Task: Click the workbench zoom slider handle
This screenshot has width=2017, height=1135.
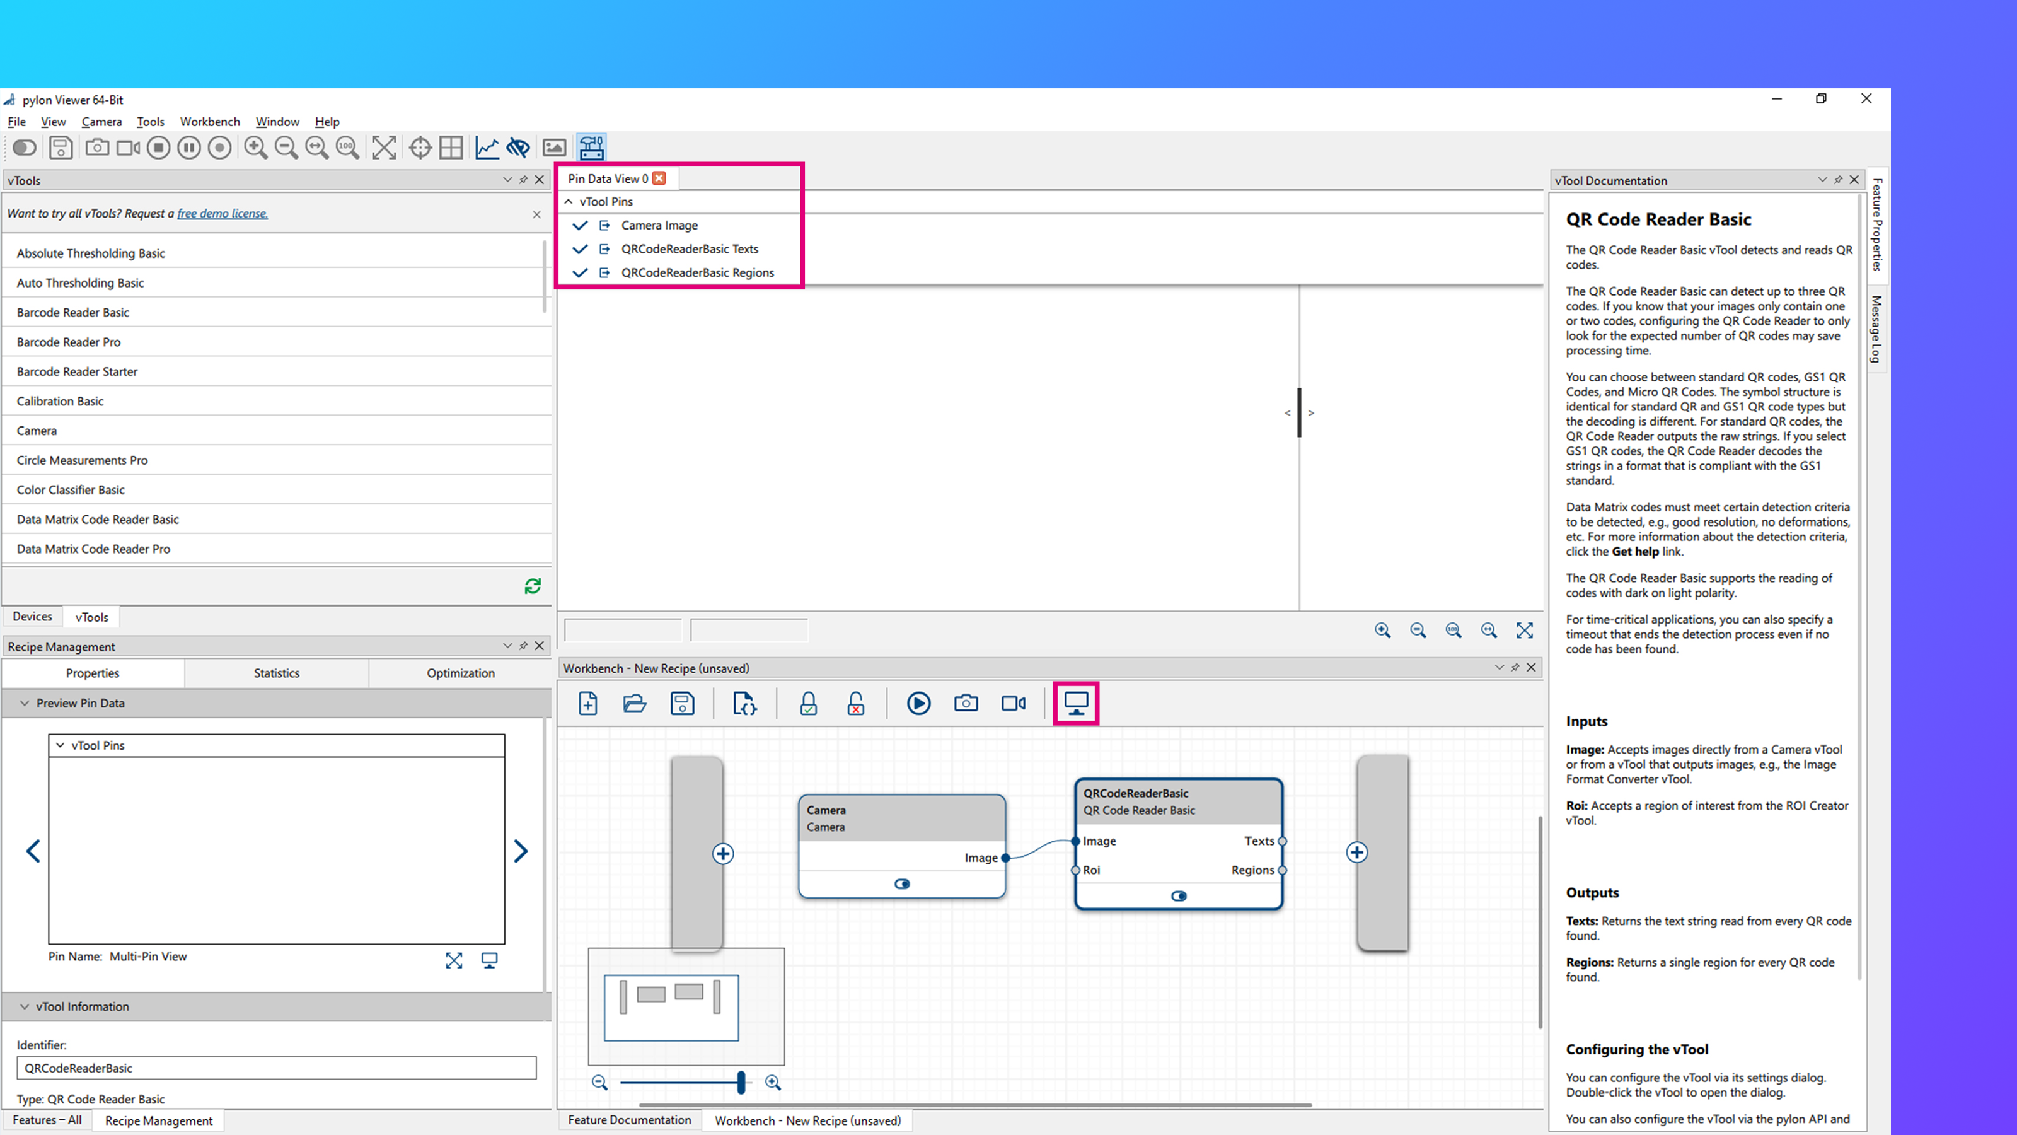Action: coord(741,1083)
